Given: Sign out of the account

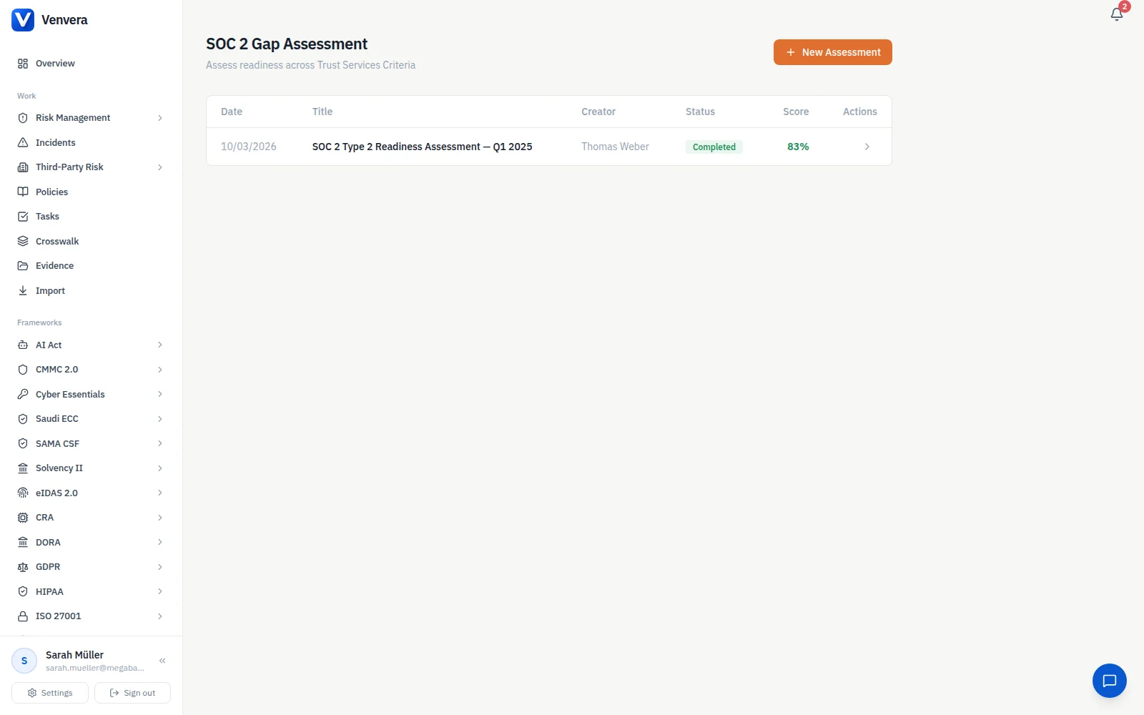Looking at the screenshot, I should 132,693.
